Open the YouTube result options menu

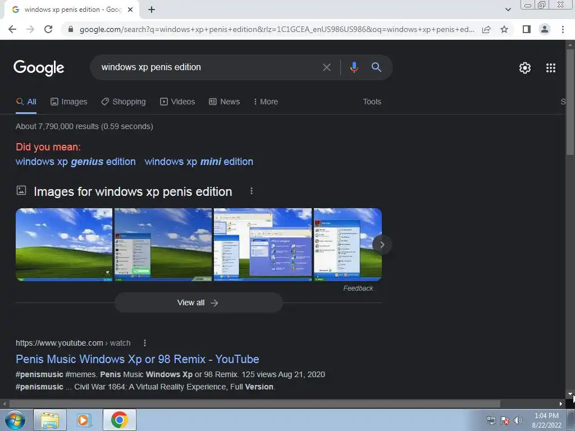point(145,343)
